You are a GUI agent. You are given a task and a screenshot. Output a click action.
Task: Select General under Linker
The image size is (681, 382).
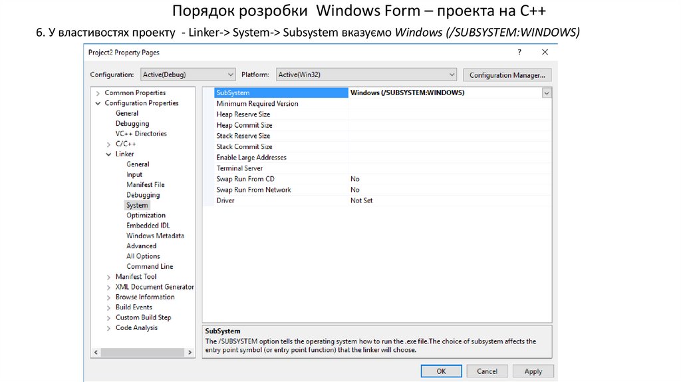tap(138, 164)
